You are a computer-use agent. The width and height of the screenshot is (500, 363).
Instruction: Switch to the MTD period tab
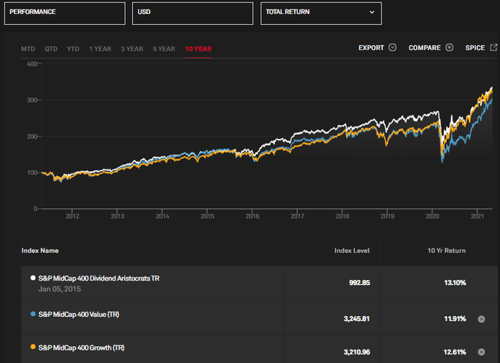click(x=28, y=49)
